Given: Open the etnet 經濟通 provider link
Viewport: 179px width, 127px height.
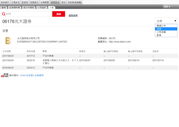Looking at the screenshot, I should (x=26, y=75).
